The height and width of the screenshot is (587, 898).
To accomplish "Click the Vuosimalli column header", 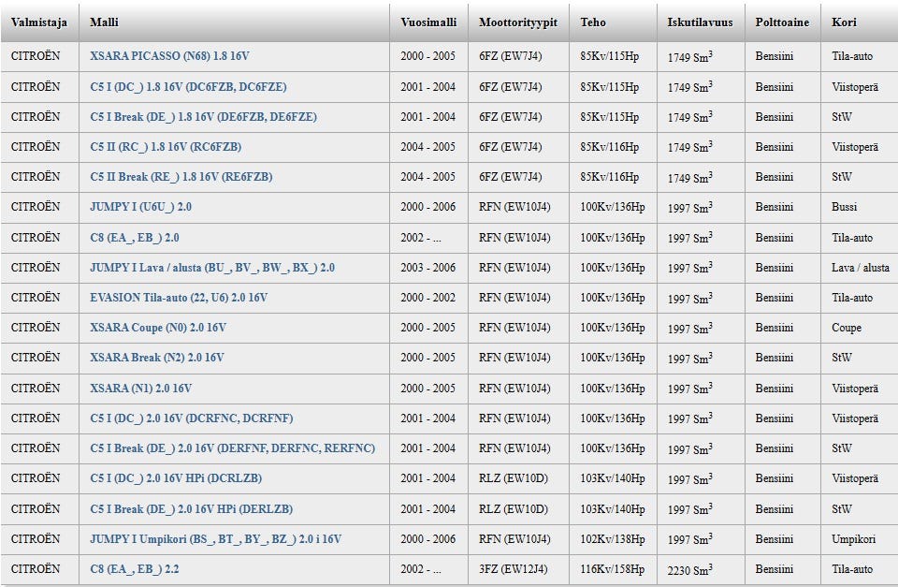I will point(428,22).
